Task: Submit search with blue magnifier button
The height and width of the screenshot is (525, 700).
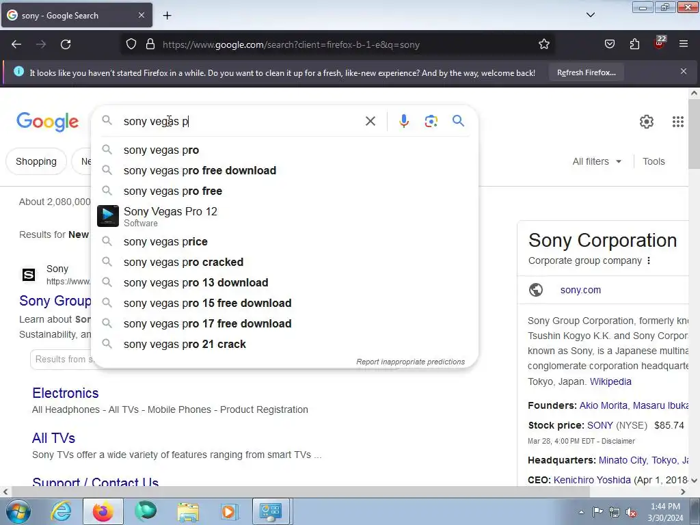Action: point(458,120)
